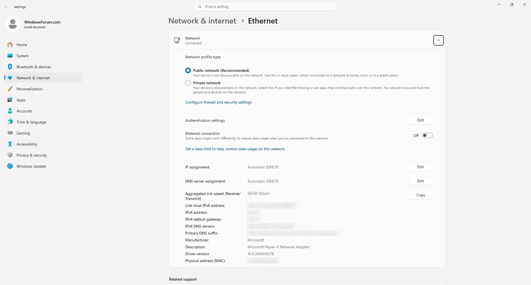Click the Bluetooth icon in sidebar
The image size is (531, 285).
[x=10, y=67]
